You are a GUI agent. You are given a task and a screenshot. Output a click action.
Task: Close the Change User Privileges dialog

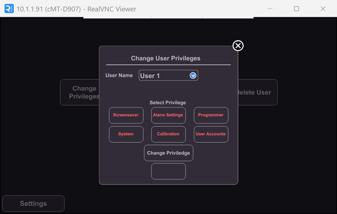tap(238, 46)
